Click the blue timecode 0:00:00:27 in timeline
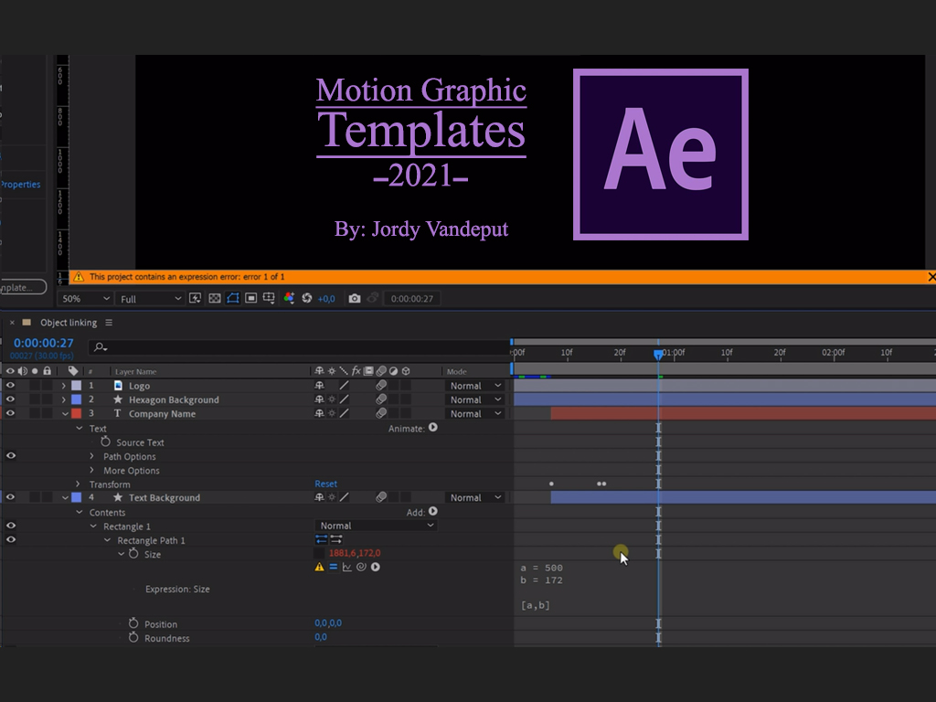936x702 pixels. (44, 343)
